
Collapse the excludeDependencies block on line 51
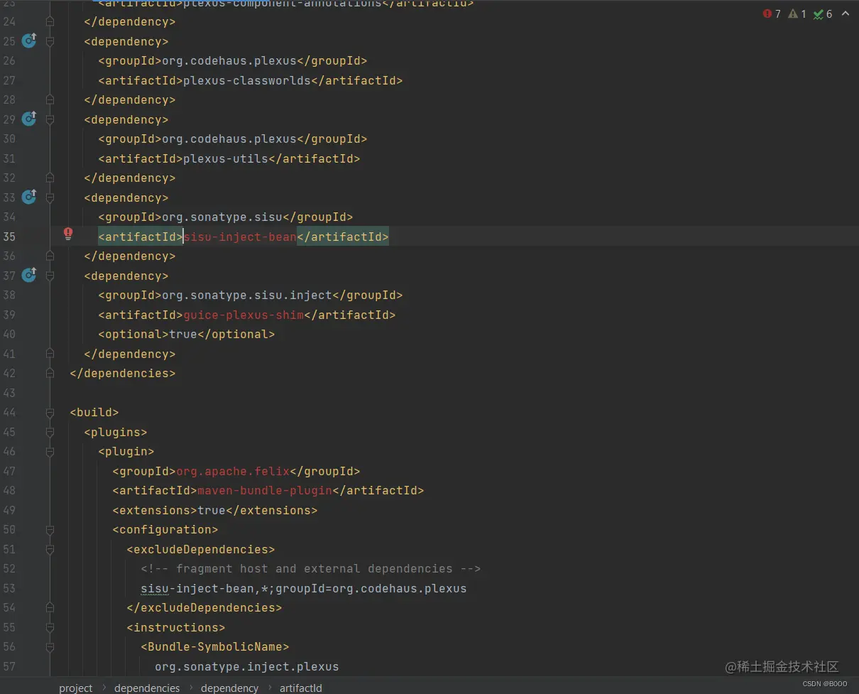pyautogui.click(x=50, y=549)
